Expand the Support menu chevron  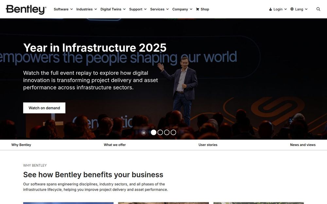(146, 9)
